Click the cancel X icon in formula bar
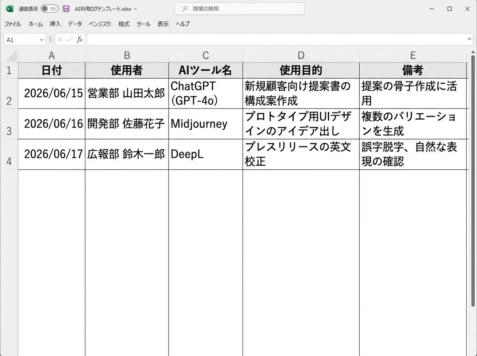Image resolution: width=477 pixels, height=356 pixels. (x=60, y=39)
